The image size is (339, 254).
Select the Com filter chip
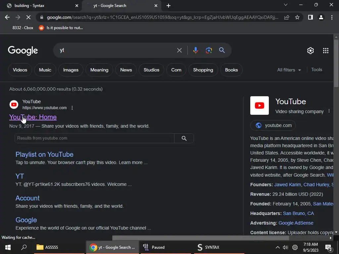[x=176, y=70]
